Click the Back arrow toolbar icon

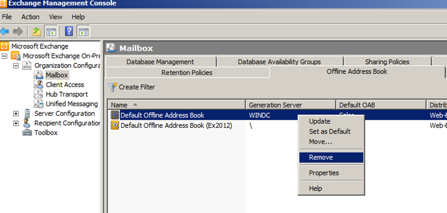click(4, 31)
